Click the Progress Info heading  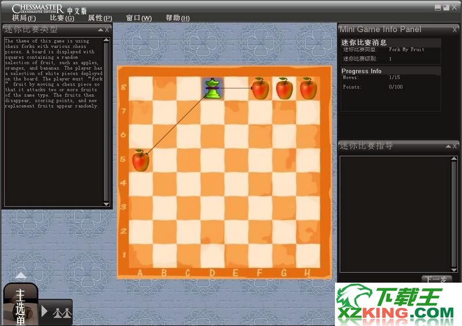pyautogui.click(x=362, y=71)
